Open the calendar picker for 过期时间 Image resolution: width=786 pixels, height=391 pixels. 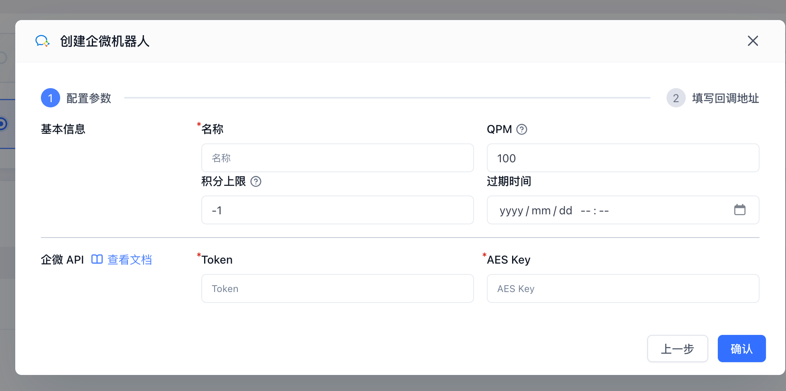pos(739,210)
